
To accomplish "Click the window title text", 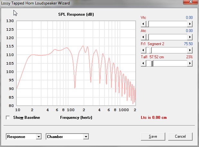I will [x=35, y=3].
